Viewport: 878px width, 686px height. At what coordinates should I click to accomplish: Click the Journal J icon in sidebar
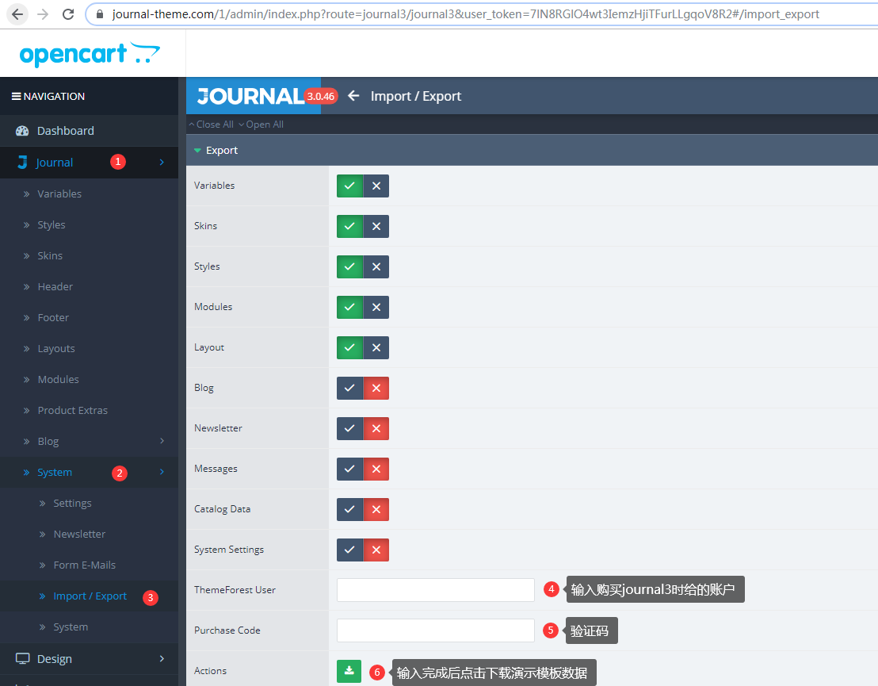(x=22, y=163)
